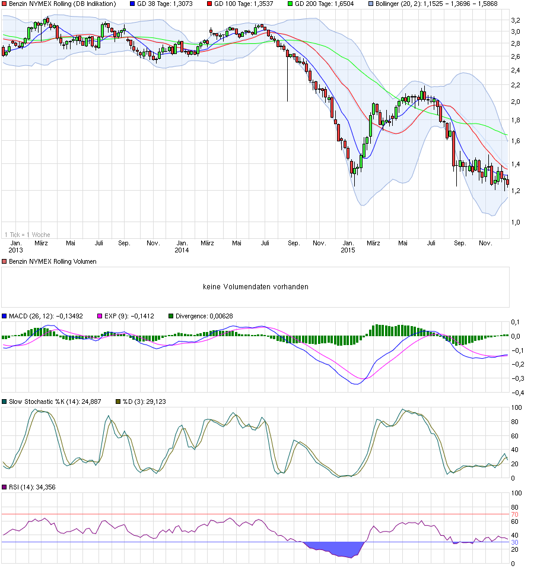Click the Jan. 2015 axis label
This screenshot has width=534, height=569.
coord(348,247)
